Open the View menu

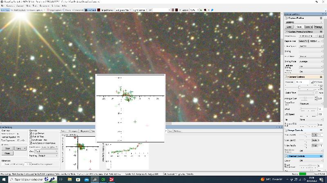28,6
